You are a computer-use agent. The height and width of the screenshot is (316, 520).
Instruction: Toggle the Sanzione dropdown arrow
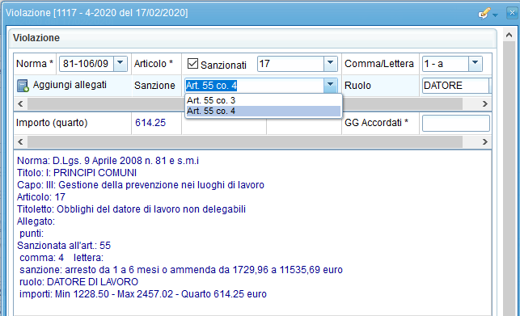point(330,85)
